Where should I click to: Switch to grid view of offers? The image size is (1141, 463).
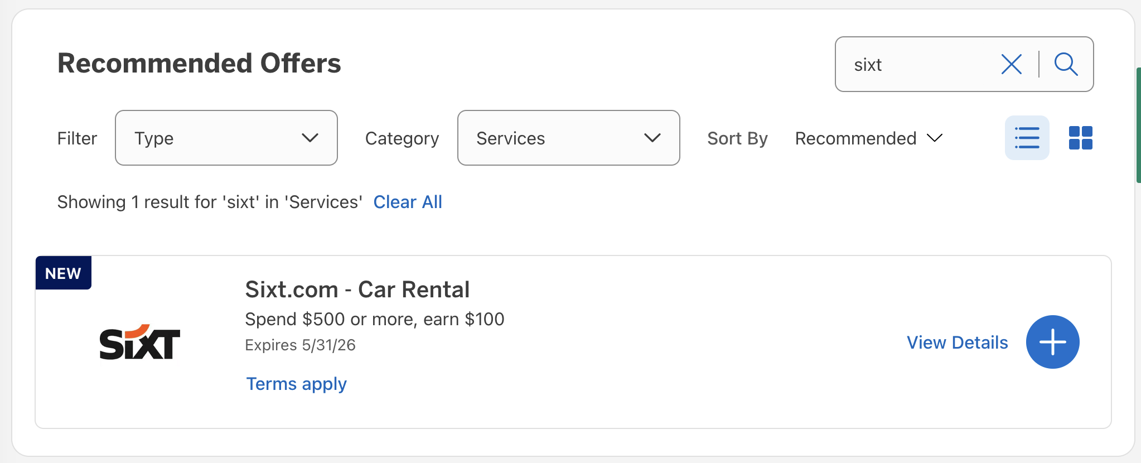1080,138
